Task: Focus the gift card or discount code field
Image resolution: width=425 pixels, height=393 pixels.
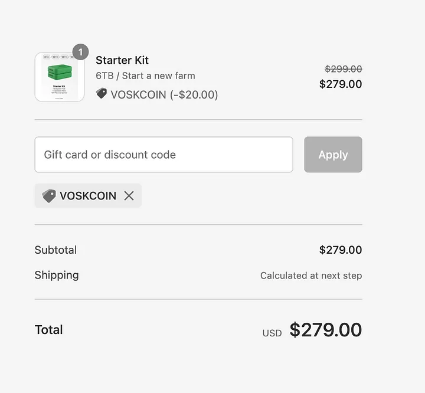Action: 164,155
